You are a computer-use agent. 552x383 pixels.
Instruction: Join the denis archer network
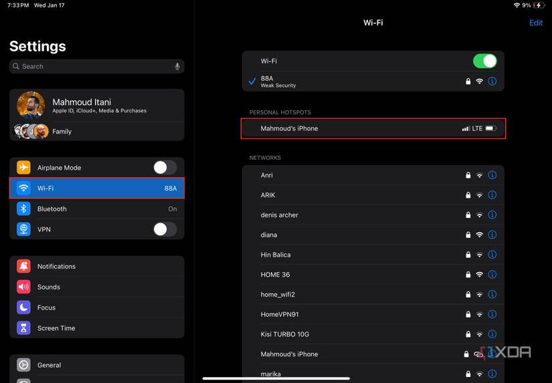[373, 215]
